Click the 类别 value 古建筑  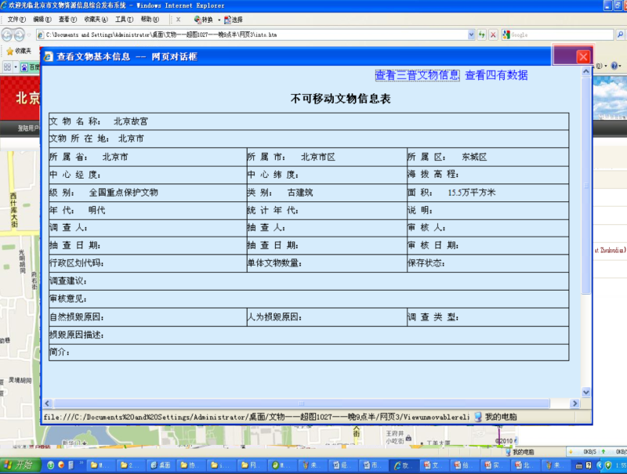(300, 193)
